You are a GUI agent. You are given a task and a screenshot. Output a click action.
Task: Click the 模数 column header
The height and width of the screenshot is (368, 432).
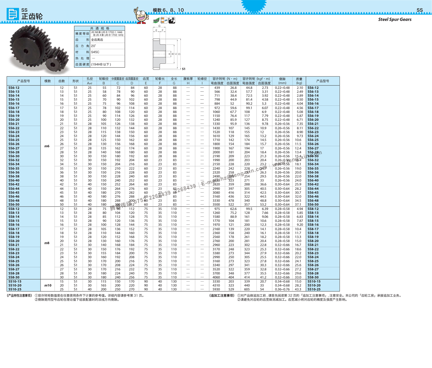(x=48, y=81)
